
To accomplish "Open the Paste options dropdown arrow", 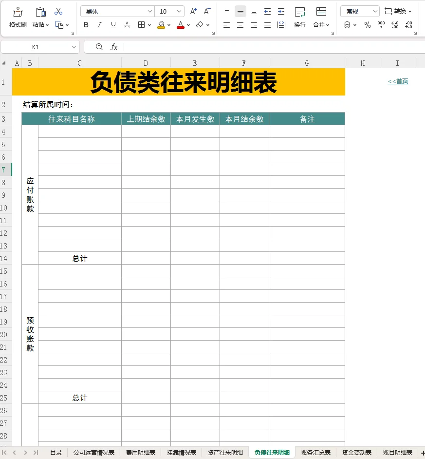I will (x=47, y=25).
